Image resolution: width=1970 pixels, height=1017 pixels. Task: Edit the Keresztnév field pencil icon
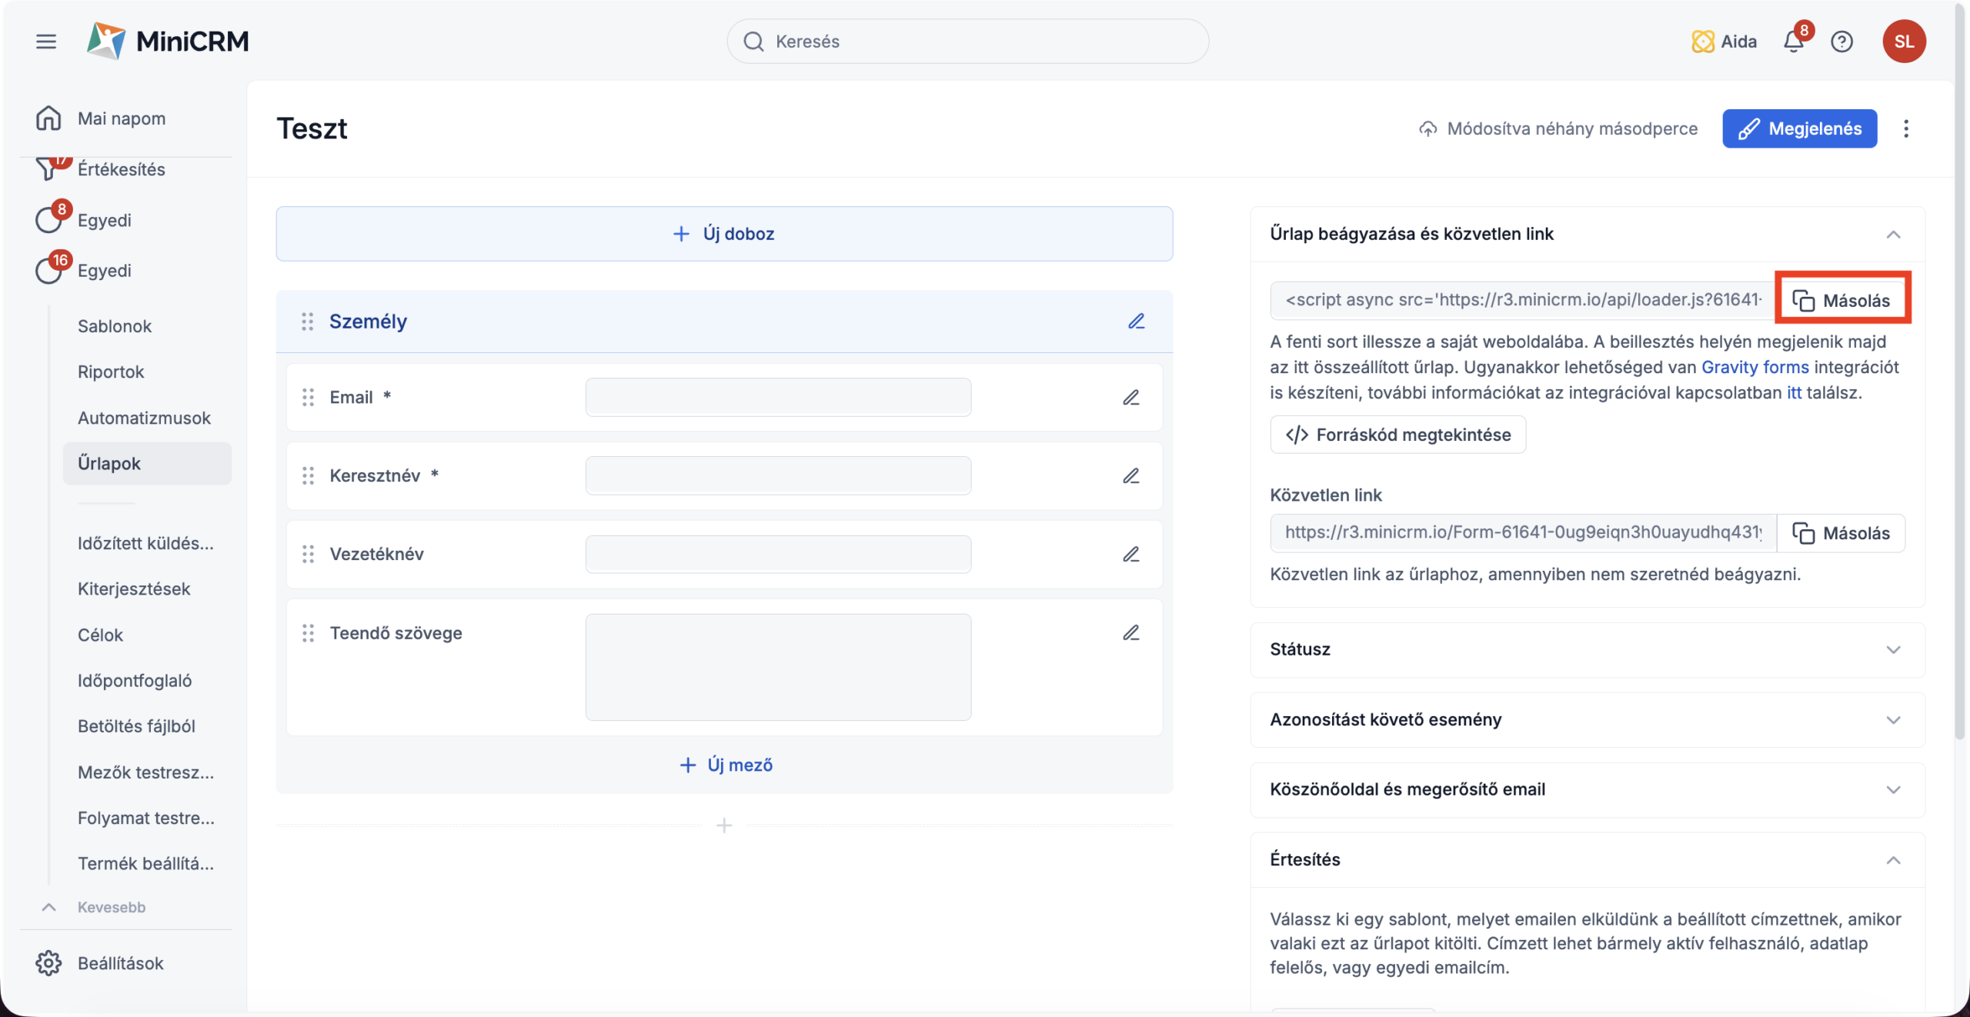[x=1130, y=476]
